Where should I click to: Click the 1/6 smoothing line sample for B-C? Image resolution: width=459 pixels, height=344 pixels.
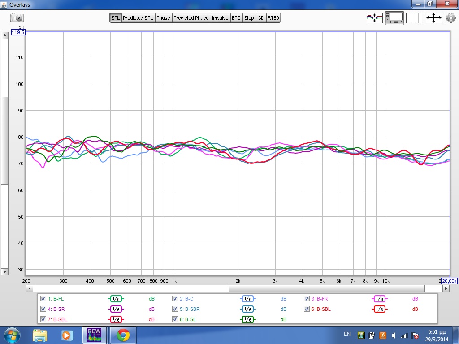coord(247,299)
